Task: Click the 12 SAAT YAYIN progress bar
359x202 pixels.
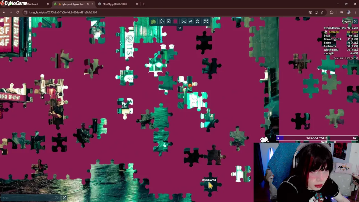Action: [x=317, y=138]
